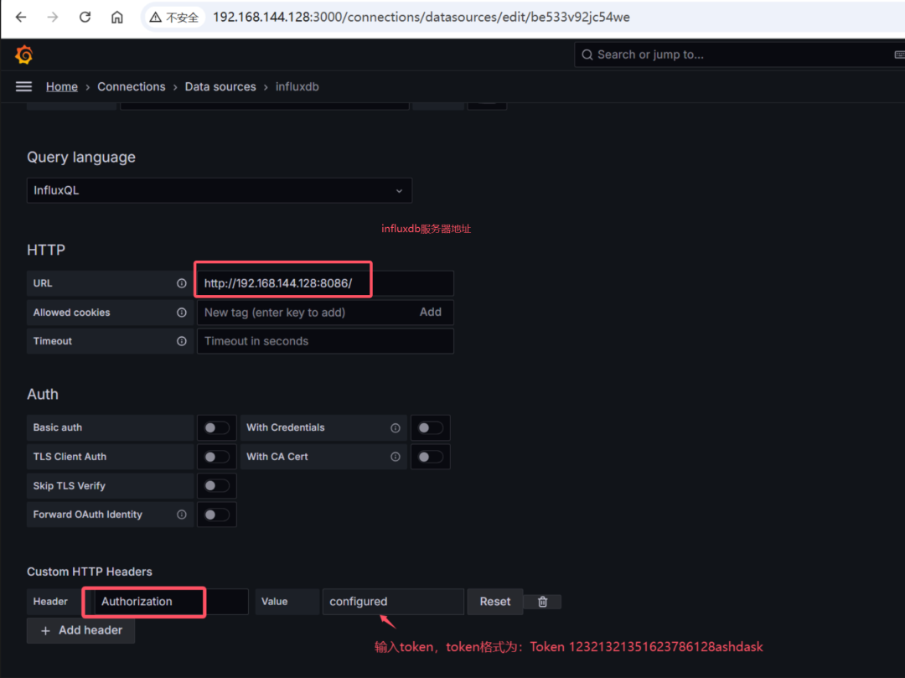Click the Add header button
This screenshot has height=678, width=905.
point(80,630)
